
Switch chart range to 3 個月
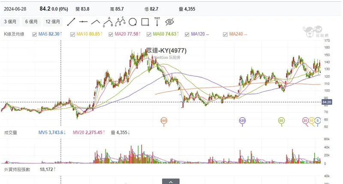(x=10, y=21)
